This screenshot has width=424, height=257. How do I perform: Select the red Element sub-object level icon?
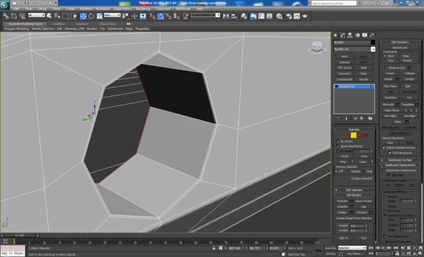click(365, 135)
